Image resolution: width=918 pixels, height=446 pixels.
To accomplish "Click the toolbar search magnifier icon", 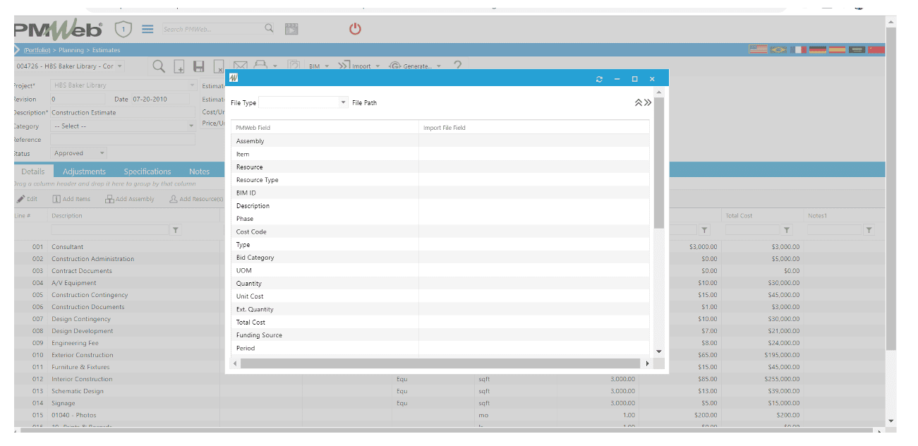I will point(159,66).
